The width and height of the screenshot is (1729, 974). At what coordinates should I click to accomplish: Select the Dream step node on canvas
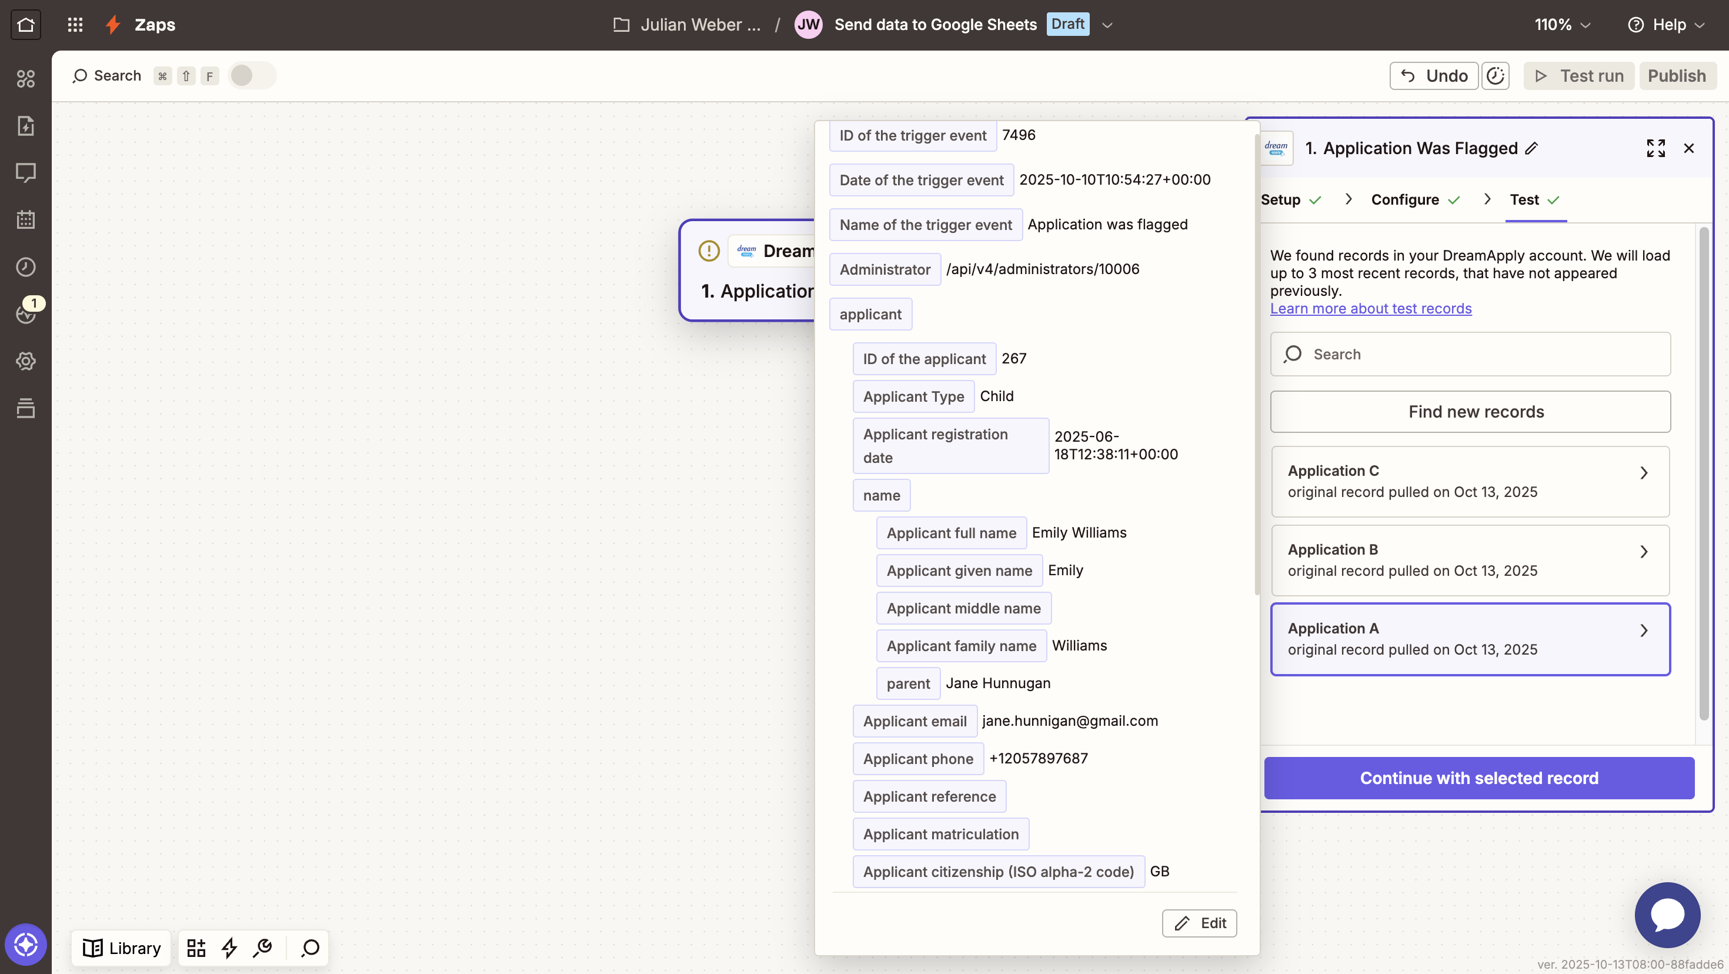pyautogui.click(x=747, y=271)
